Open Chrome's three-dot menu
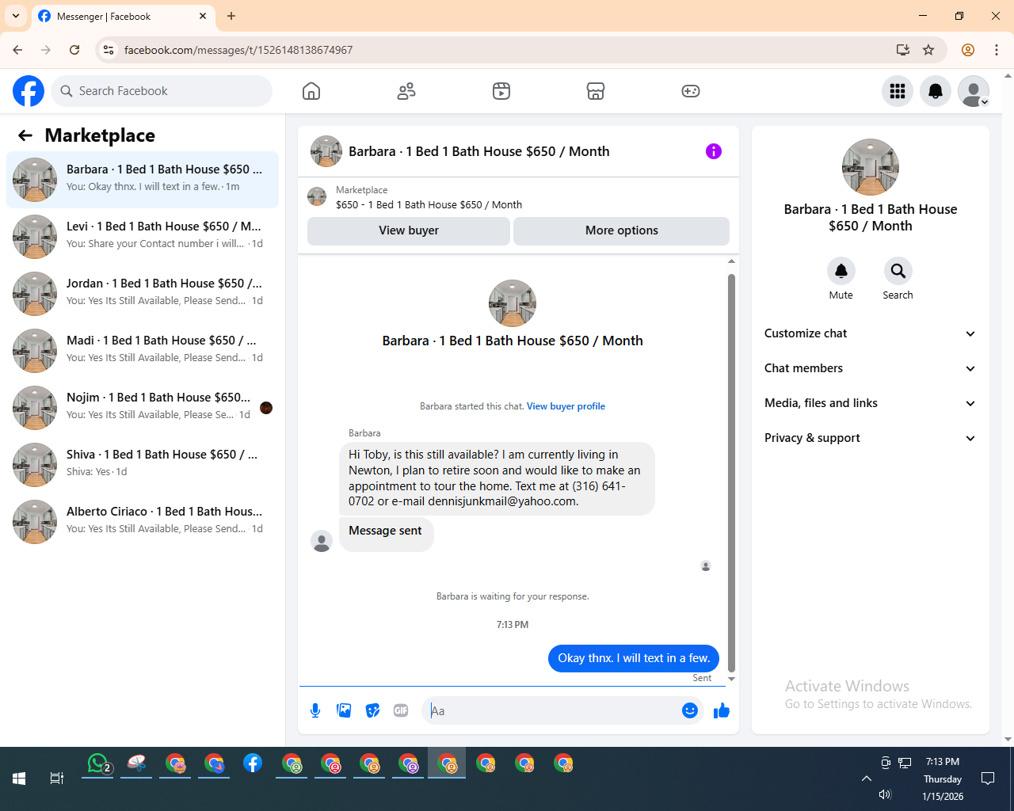This screenshot has height=811, width=1014. click(997, 50)
